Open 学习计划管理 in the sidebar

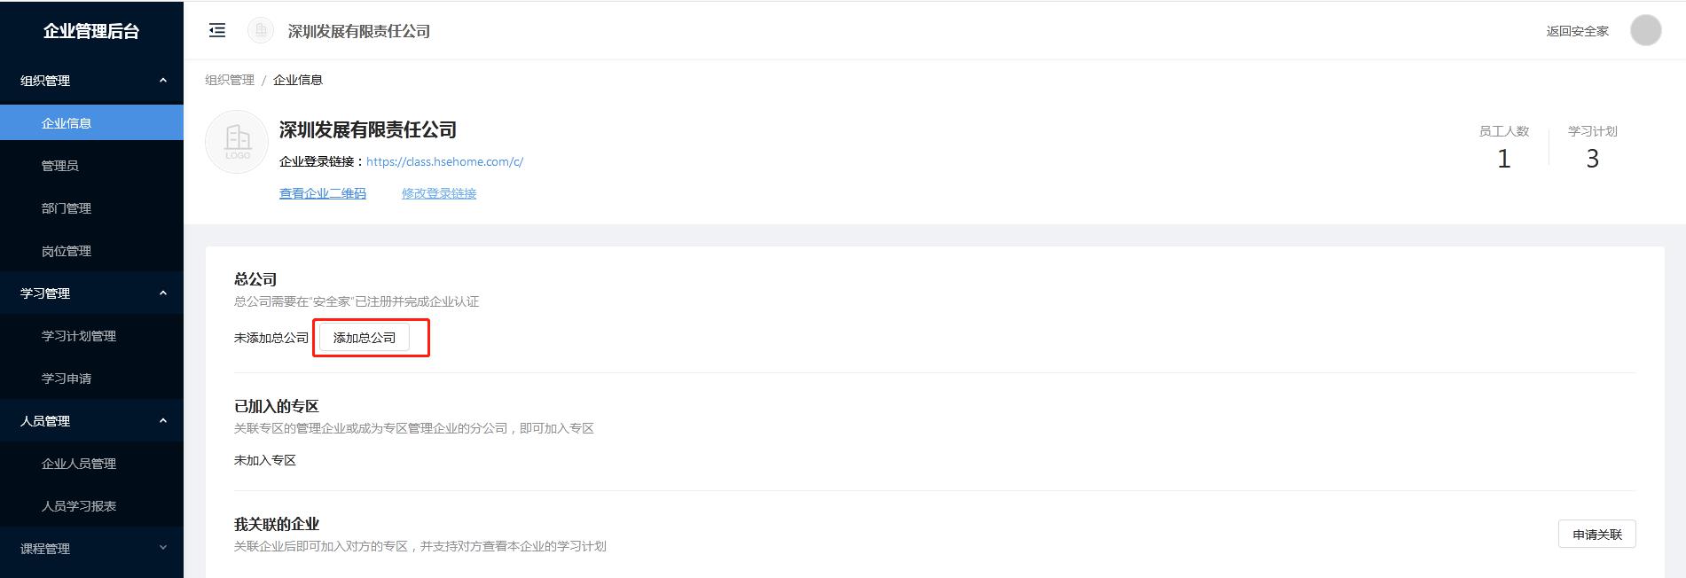91,336
